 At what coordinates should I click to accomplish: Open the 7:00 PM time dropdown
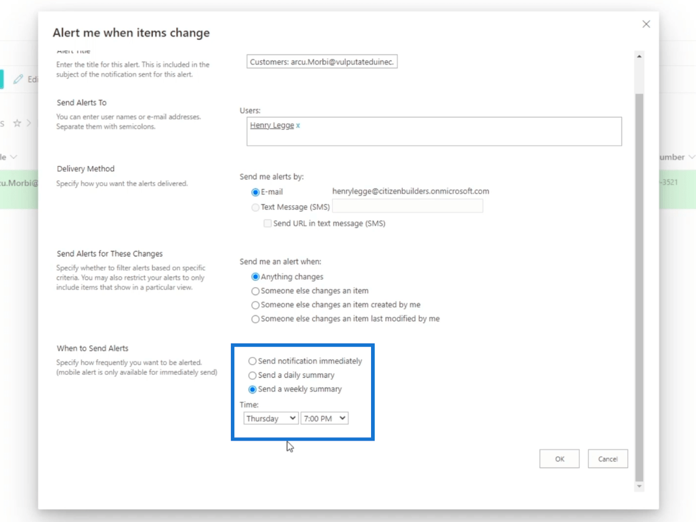click(324, 418)
